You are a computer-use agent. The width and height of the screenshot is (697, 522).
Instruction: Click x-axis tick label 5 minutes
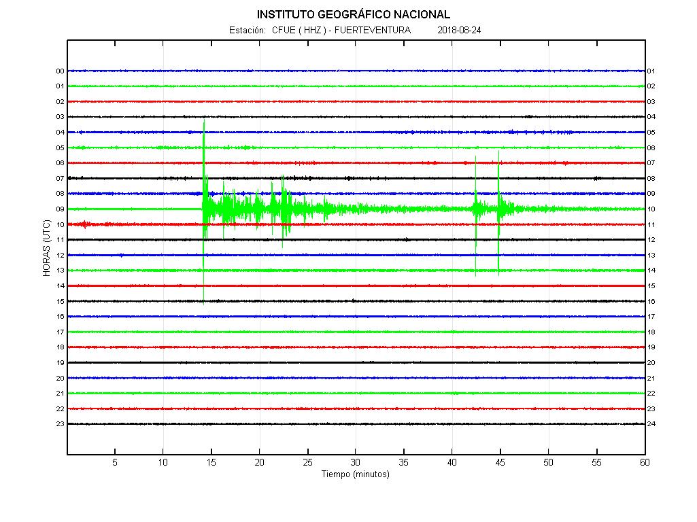(115, 462)
